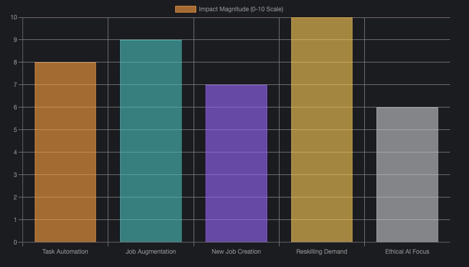Image resolution: width=469 pixels, height=267 pixels.
Task: Click the y-axis tick label 10
Action: pyautogui.click(x=13, y=17)
